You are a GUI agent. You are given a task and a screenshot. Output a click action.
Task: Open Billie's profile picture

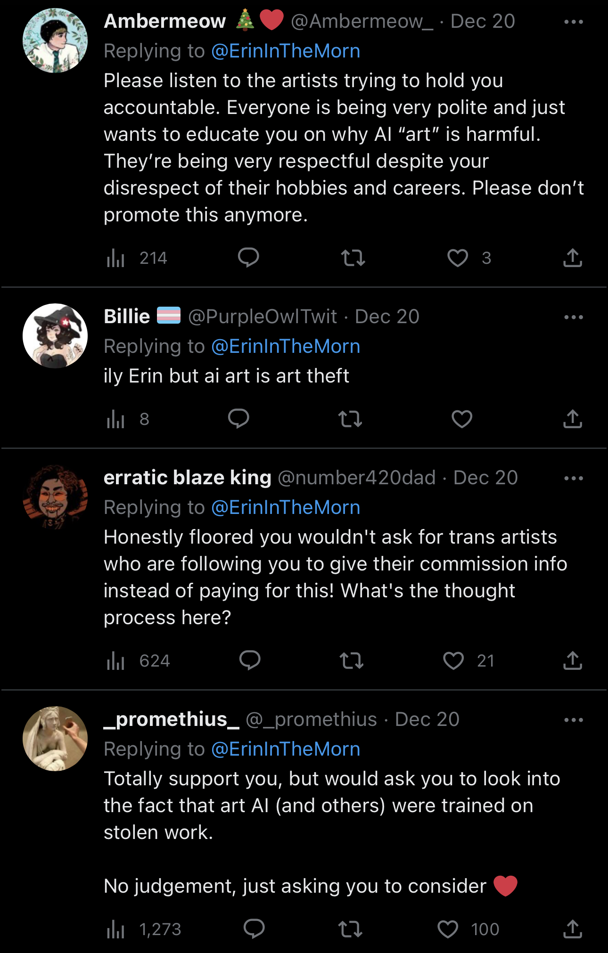pos(55,336)
